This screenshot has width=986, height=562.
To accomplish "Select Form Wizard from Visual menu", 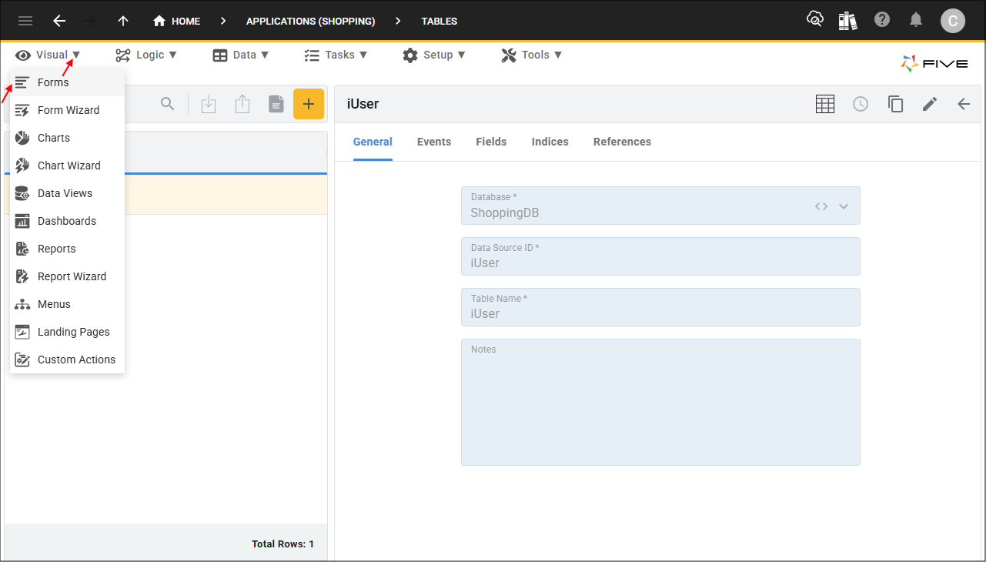I will (68, 110).
